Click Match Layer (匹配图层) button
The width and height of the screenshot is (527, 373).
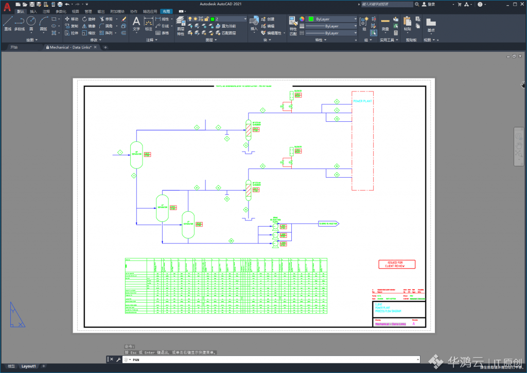click(x=225, y=33)
